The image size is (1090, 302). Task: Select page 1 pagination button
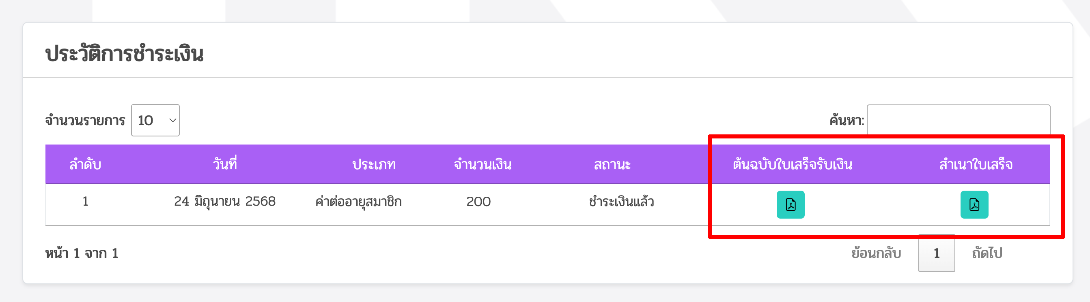(x=936, y=253)
